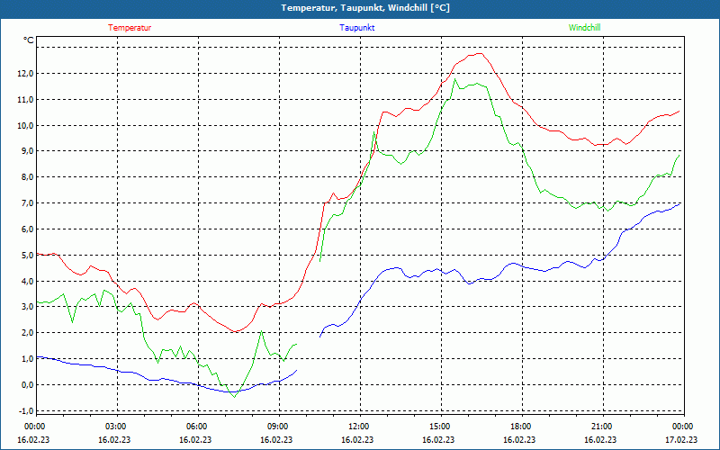Click the 9,0 y-axis value
Screen dimensions: 720x450
[27, 151]
